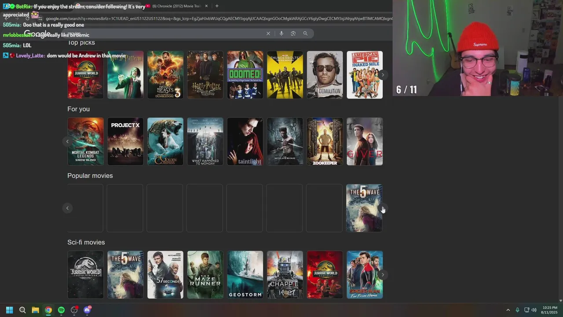This screenshot has height=317, width=563.
Task: Show hidden system tray icons
Action: pos(508,310)
